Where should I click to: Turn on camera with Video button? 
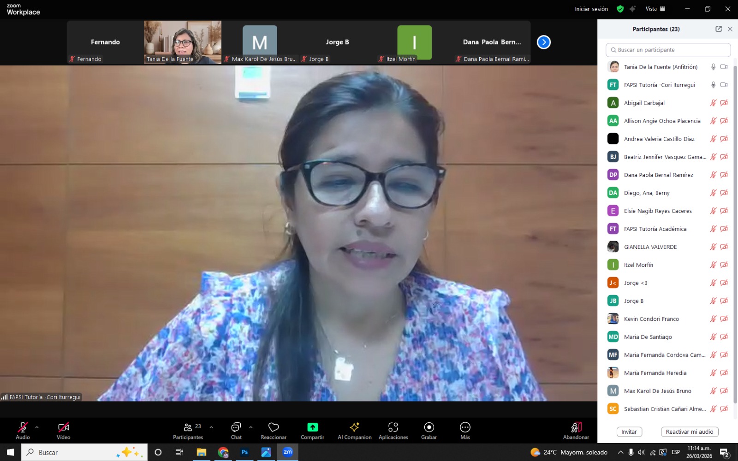click(x=63, y=430)
